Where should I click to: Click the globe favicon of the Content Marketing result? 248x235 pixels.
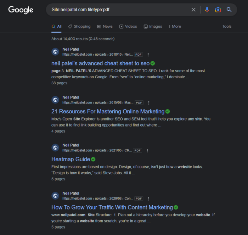(55, 196)
